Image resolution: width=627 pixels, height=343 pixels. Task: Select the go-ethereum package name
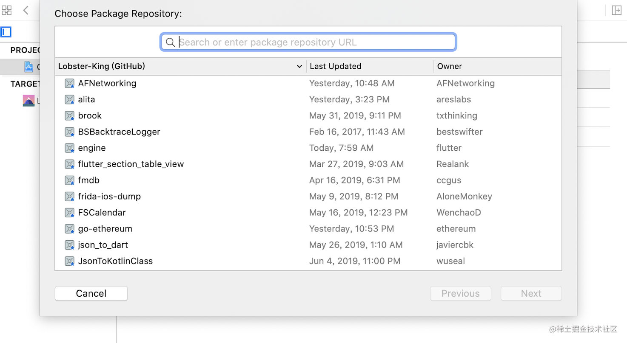pos(105,229)
